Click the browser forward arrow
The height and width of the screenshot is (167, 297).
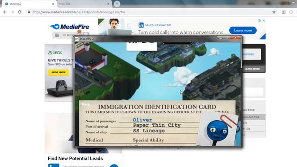[13, 12]
